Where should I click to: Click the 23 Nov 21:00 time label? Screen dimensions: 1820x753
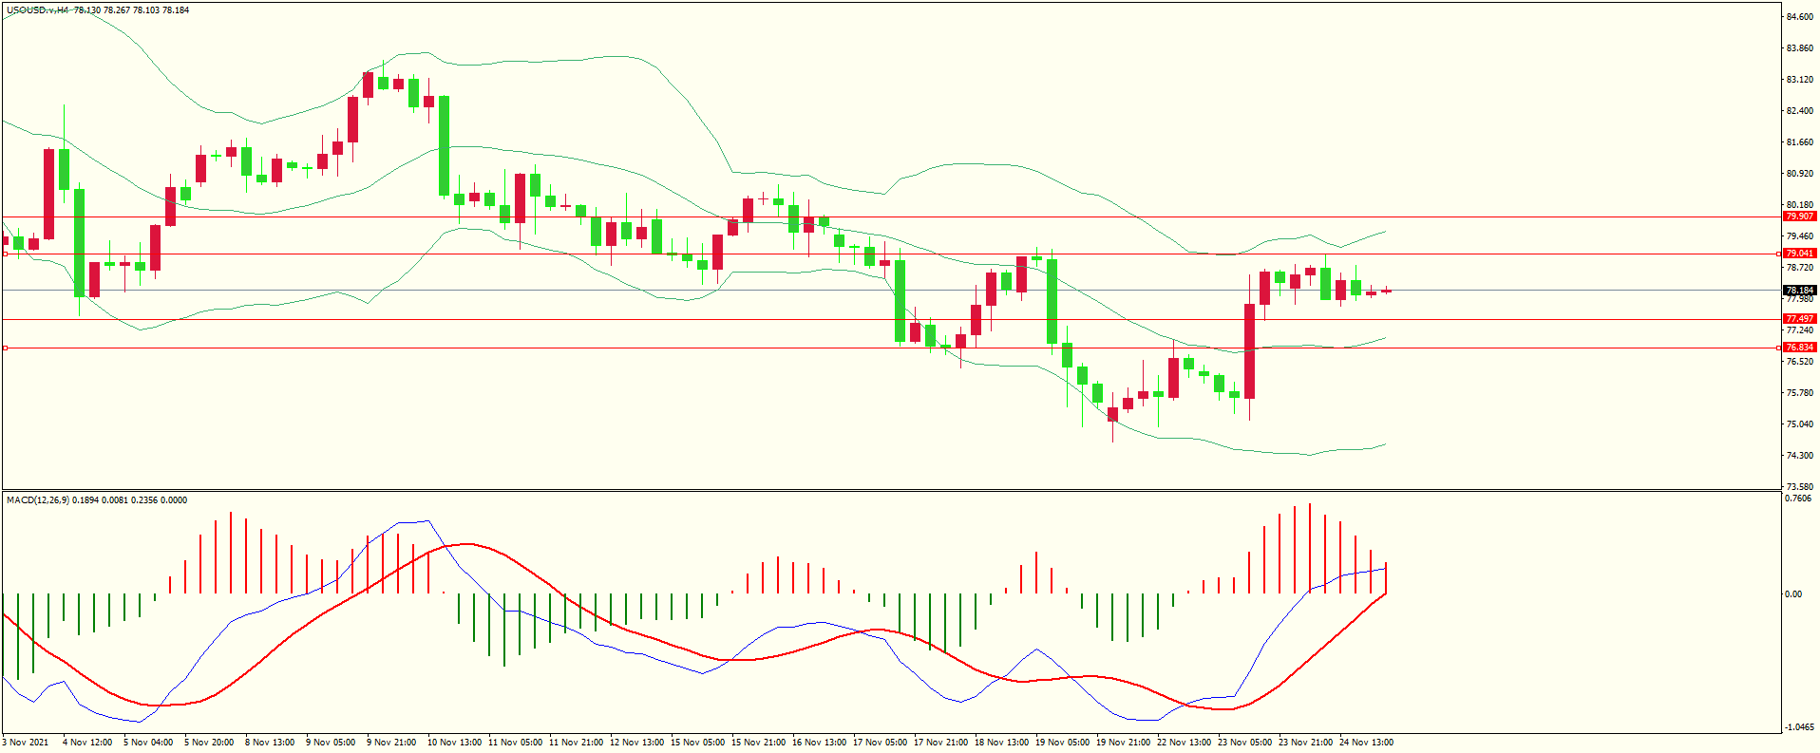[1305, 743]
